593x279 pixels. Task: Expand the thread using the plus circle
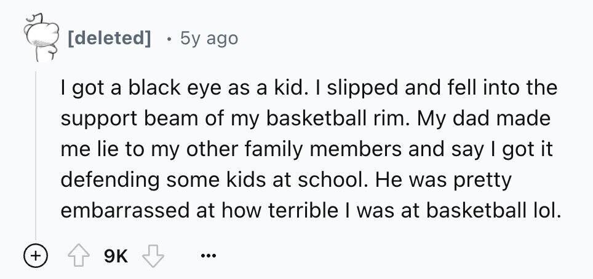click(35, 256)
